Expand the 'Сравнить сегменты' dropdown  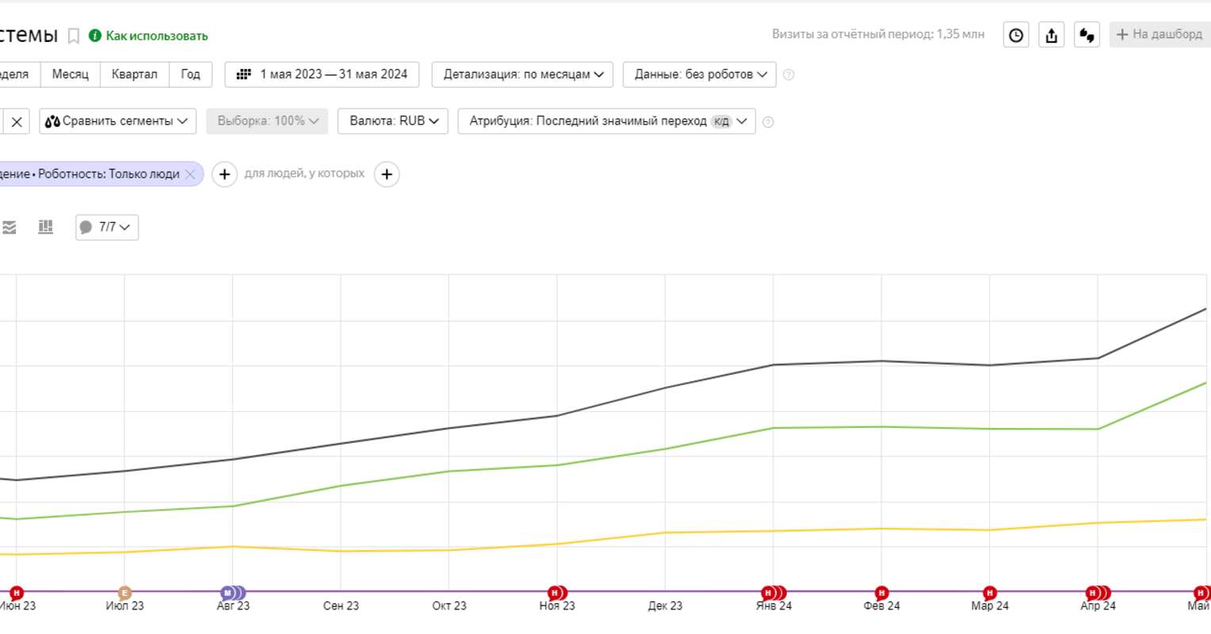[x=117, y=121]
